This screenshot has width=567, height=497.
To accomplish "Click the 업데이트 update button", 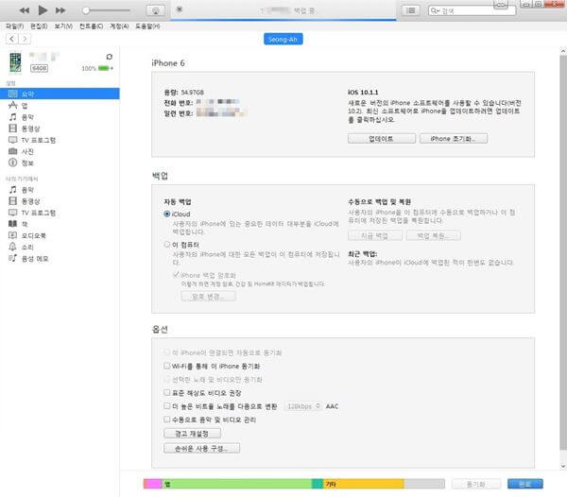I will 382,139.
